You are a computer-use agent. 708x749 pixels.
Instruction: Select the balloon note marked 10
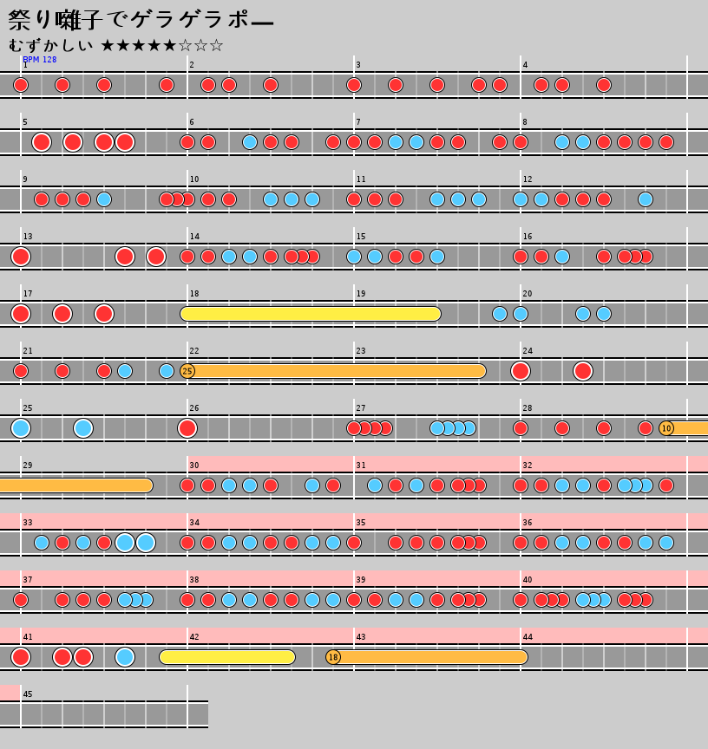click(666, 428)
